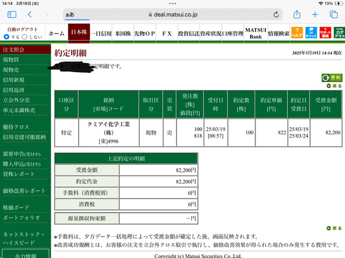Tap the browser forward arrow
This screenshot has height=258, width=345.
coord(46,15)
